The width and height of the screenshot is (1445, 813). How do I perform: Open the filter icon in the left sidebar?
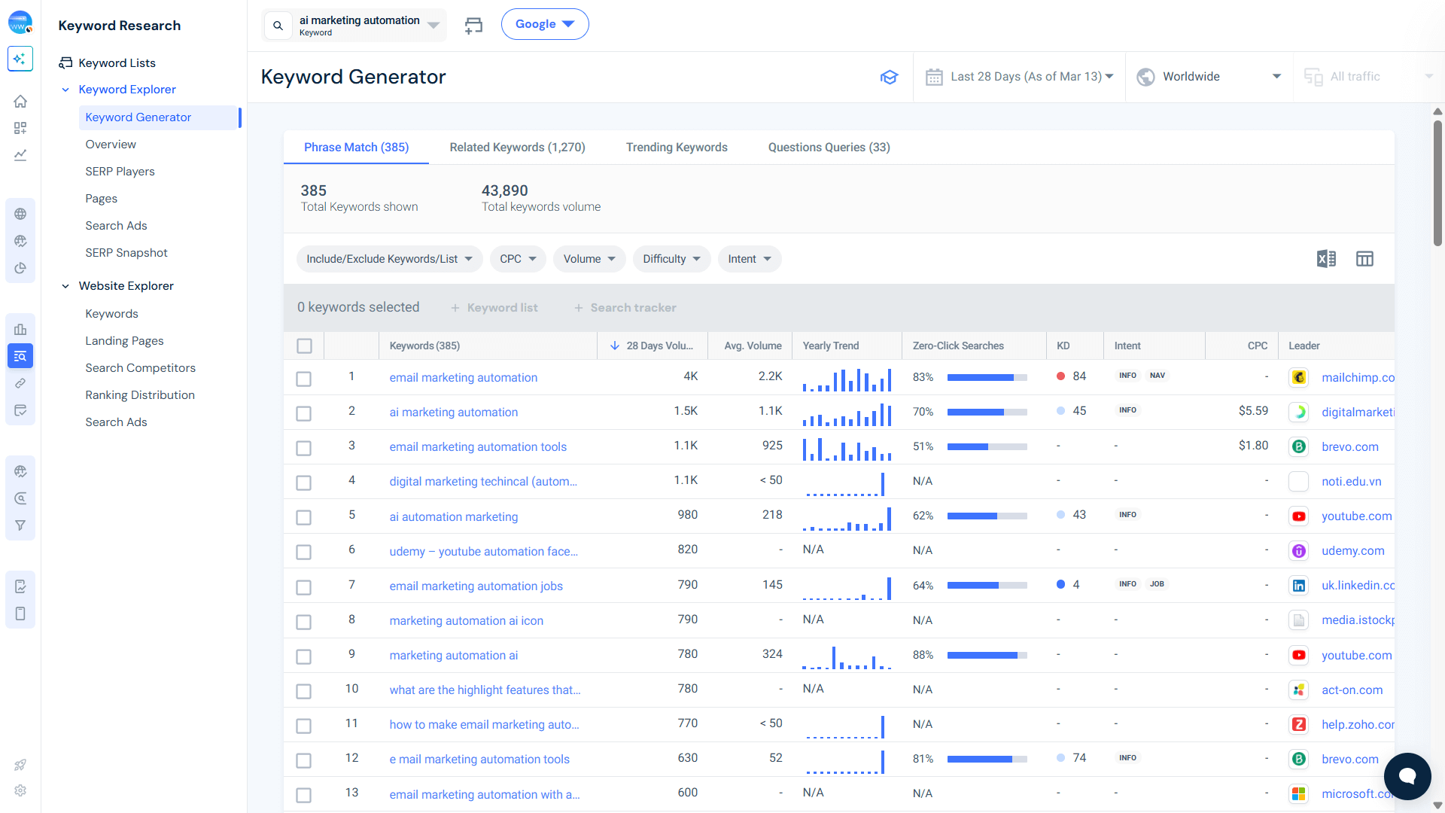pyautogui.click(x=20, y=525)
